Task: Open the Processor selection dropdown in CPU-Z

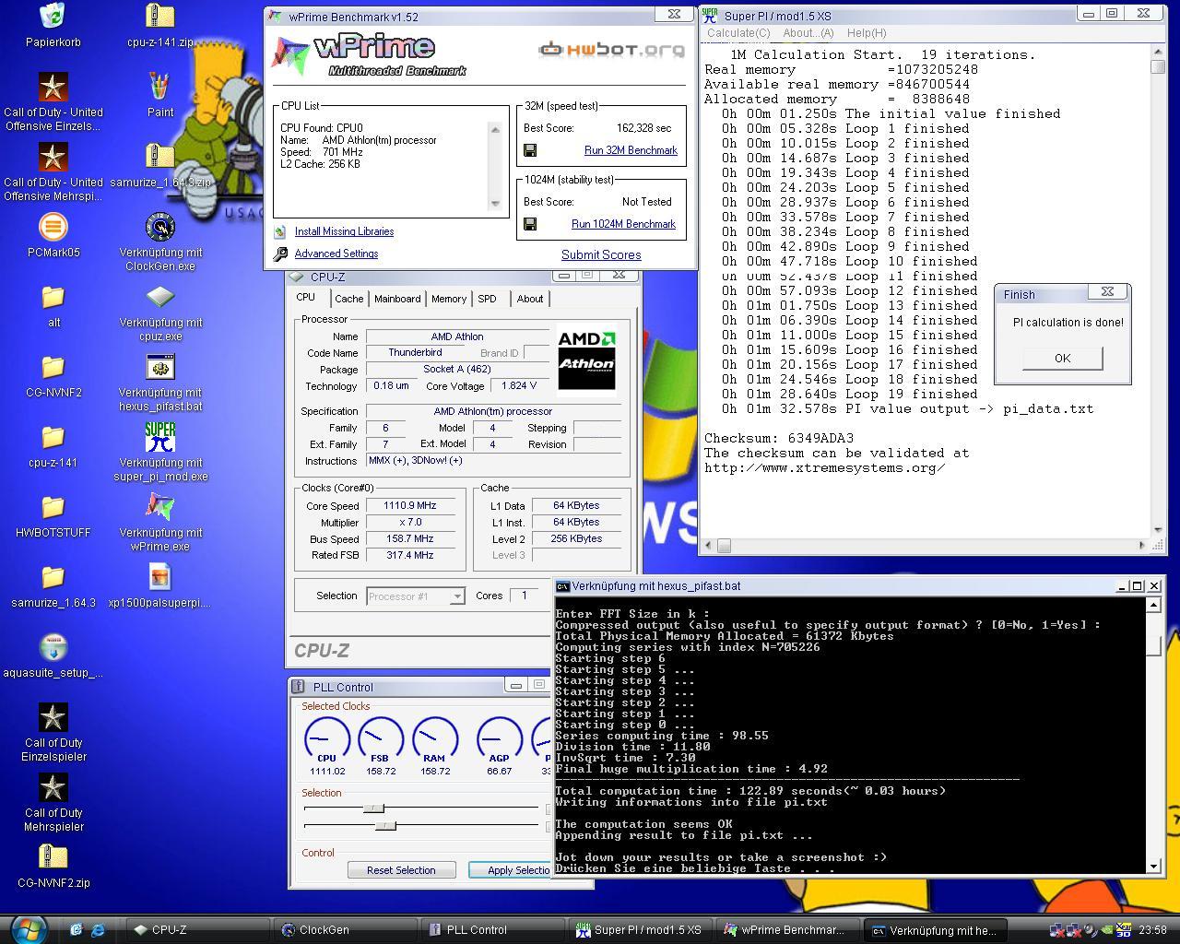Action: point(416,596)
